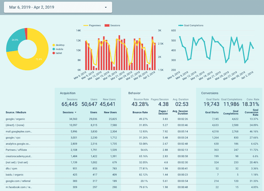
Task: Click the teal mobile segment of donut chart
Action: (x=13, y=41)
